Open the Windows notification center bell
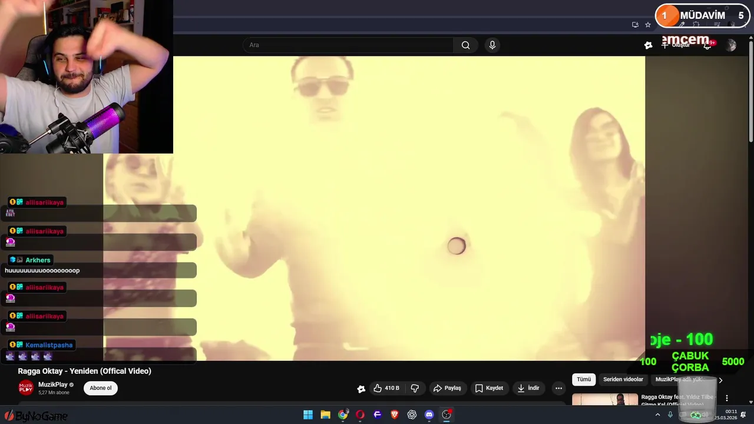The width and height of the screenshot is (754, 424). tap(743, 415)
